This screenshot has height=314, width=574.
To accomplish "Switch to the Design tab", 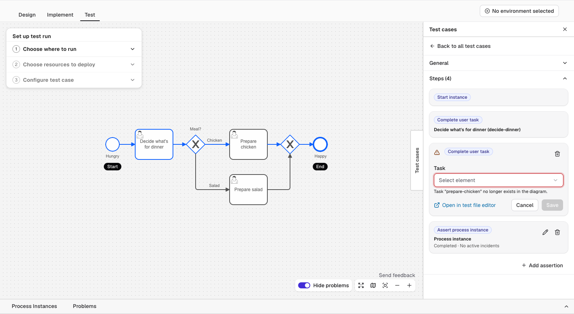I will (x=27, y=15).
